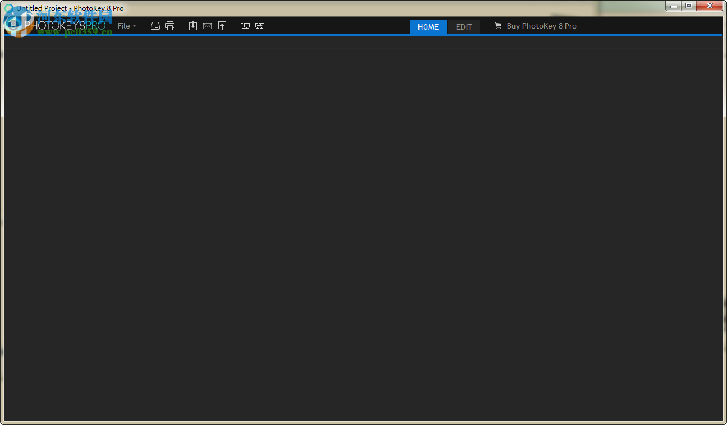Open the File menu

(123, 26)
